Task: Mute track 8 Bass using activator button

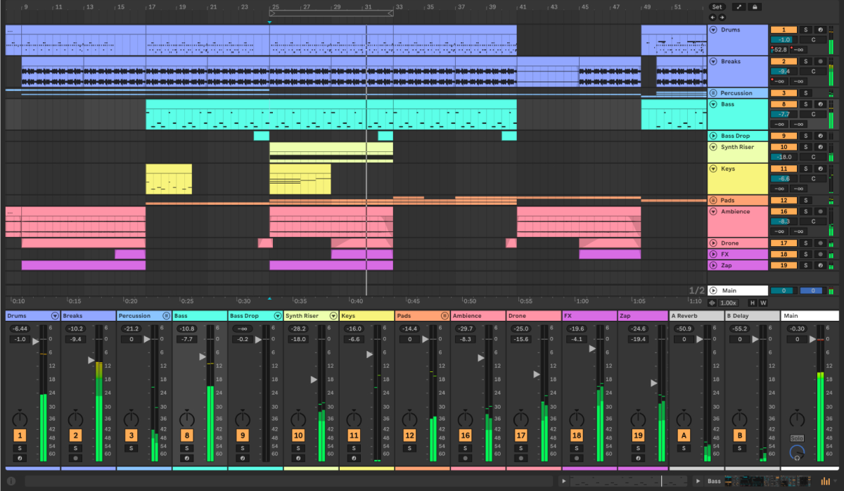Action: click(187, 435)
